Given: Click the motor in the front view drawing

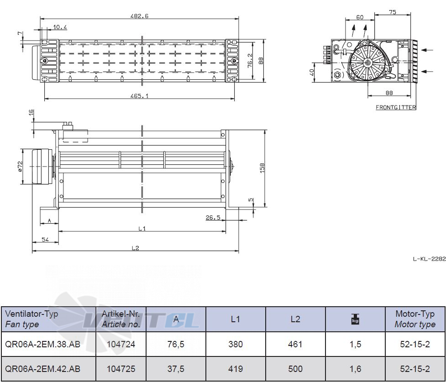Looking at the screenshot, I should (42, 167).
